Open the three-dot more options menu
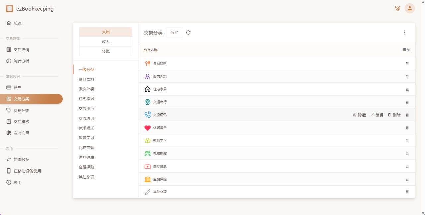 (405, 33)
